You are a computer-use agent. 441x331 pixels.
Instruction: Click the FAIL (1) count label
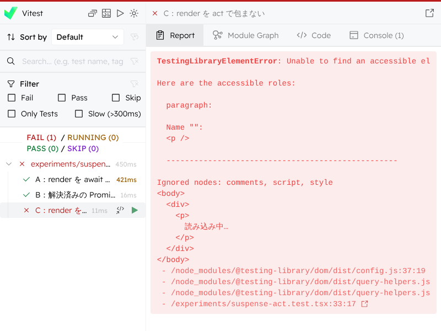pyautogui.click(x=41, y=137)
